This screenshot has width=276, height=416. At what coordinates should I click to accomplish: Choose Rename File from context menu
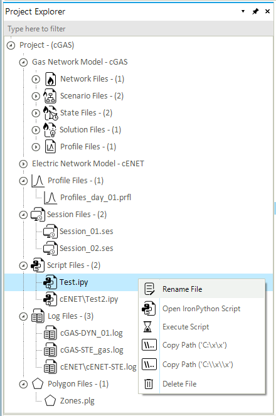click(x=201, y=289)
